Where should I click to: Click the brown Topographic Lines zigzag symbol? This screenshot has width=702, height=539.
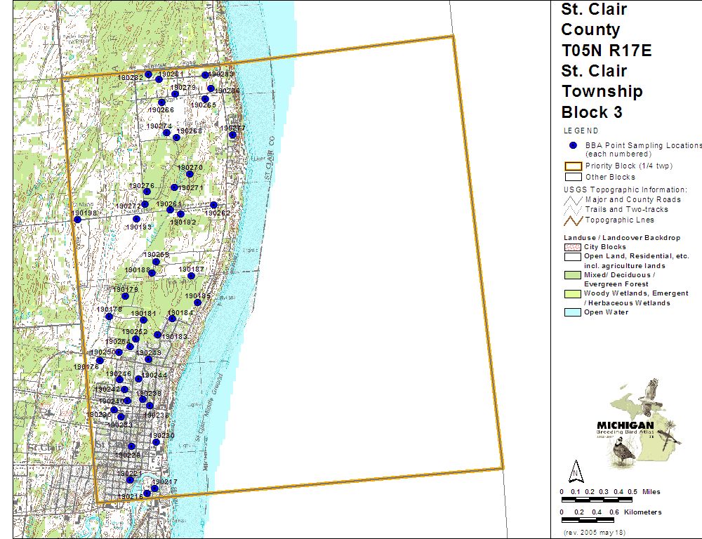[572, 220]
